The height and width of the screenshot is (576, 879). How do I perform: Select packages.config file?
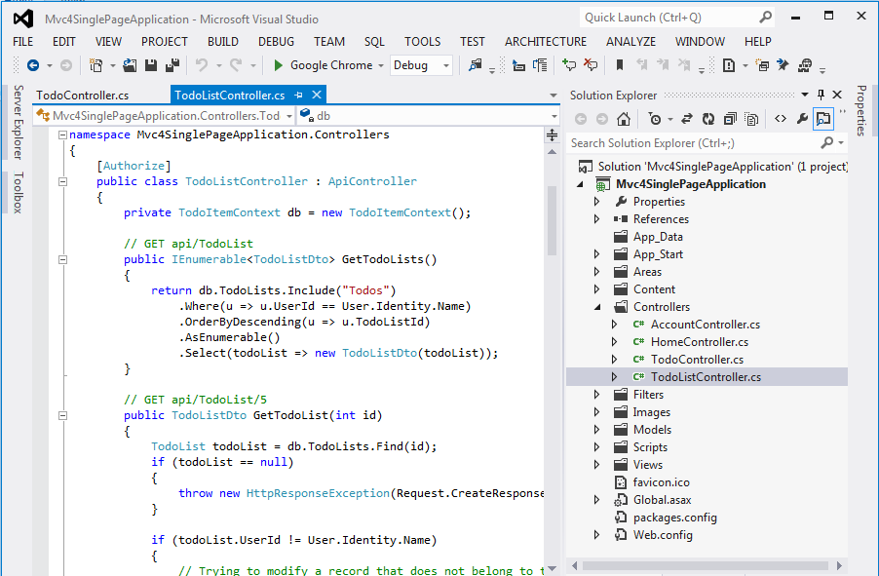[x=675, y=518]
